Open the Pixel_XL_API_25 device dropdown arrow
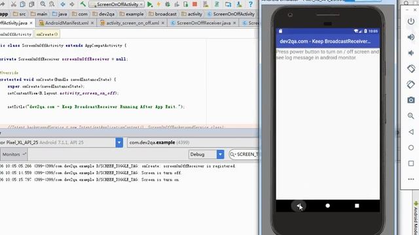 point(119,142)
